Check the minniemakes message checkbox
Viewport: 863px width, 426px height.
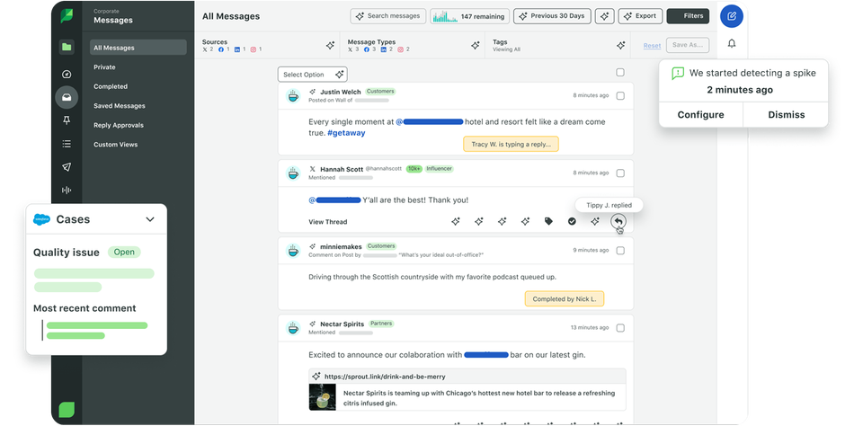[x=620, y=251]
